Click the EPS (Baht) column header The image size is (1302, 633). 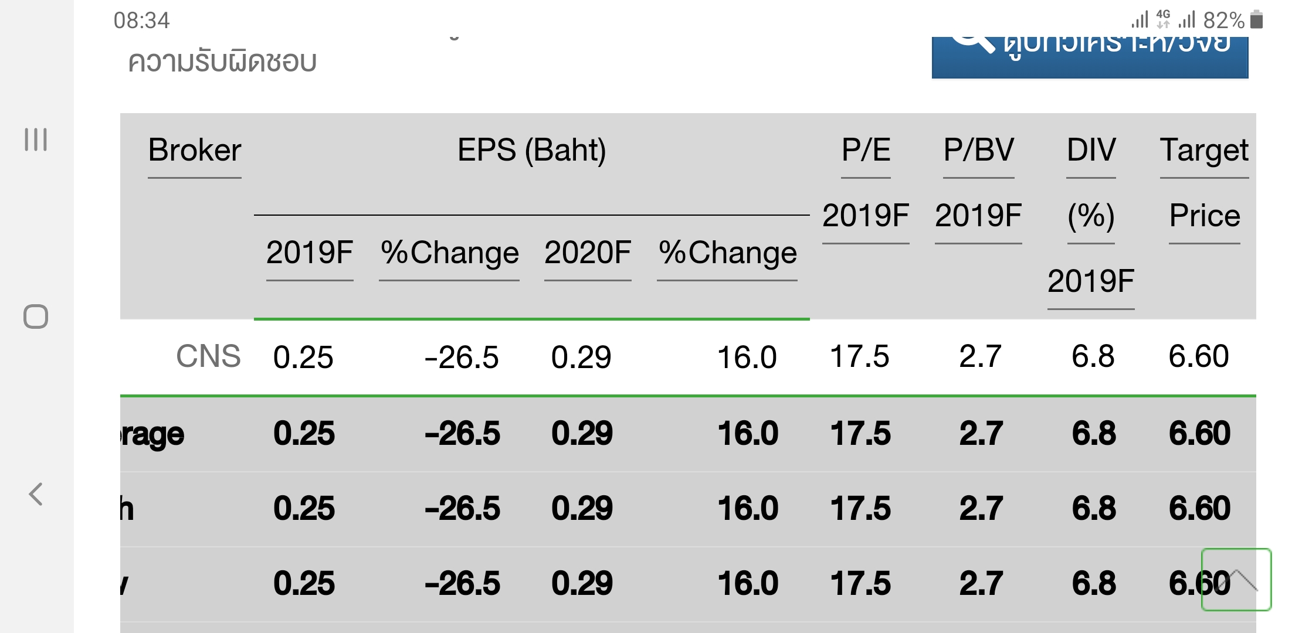click(531, 150)
